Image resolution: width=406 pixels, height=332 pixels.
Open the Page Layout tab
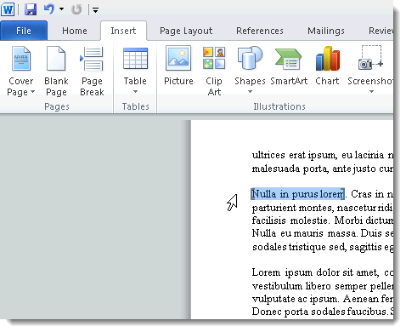tap(186, 31)
